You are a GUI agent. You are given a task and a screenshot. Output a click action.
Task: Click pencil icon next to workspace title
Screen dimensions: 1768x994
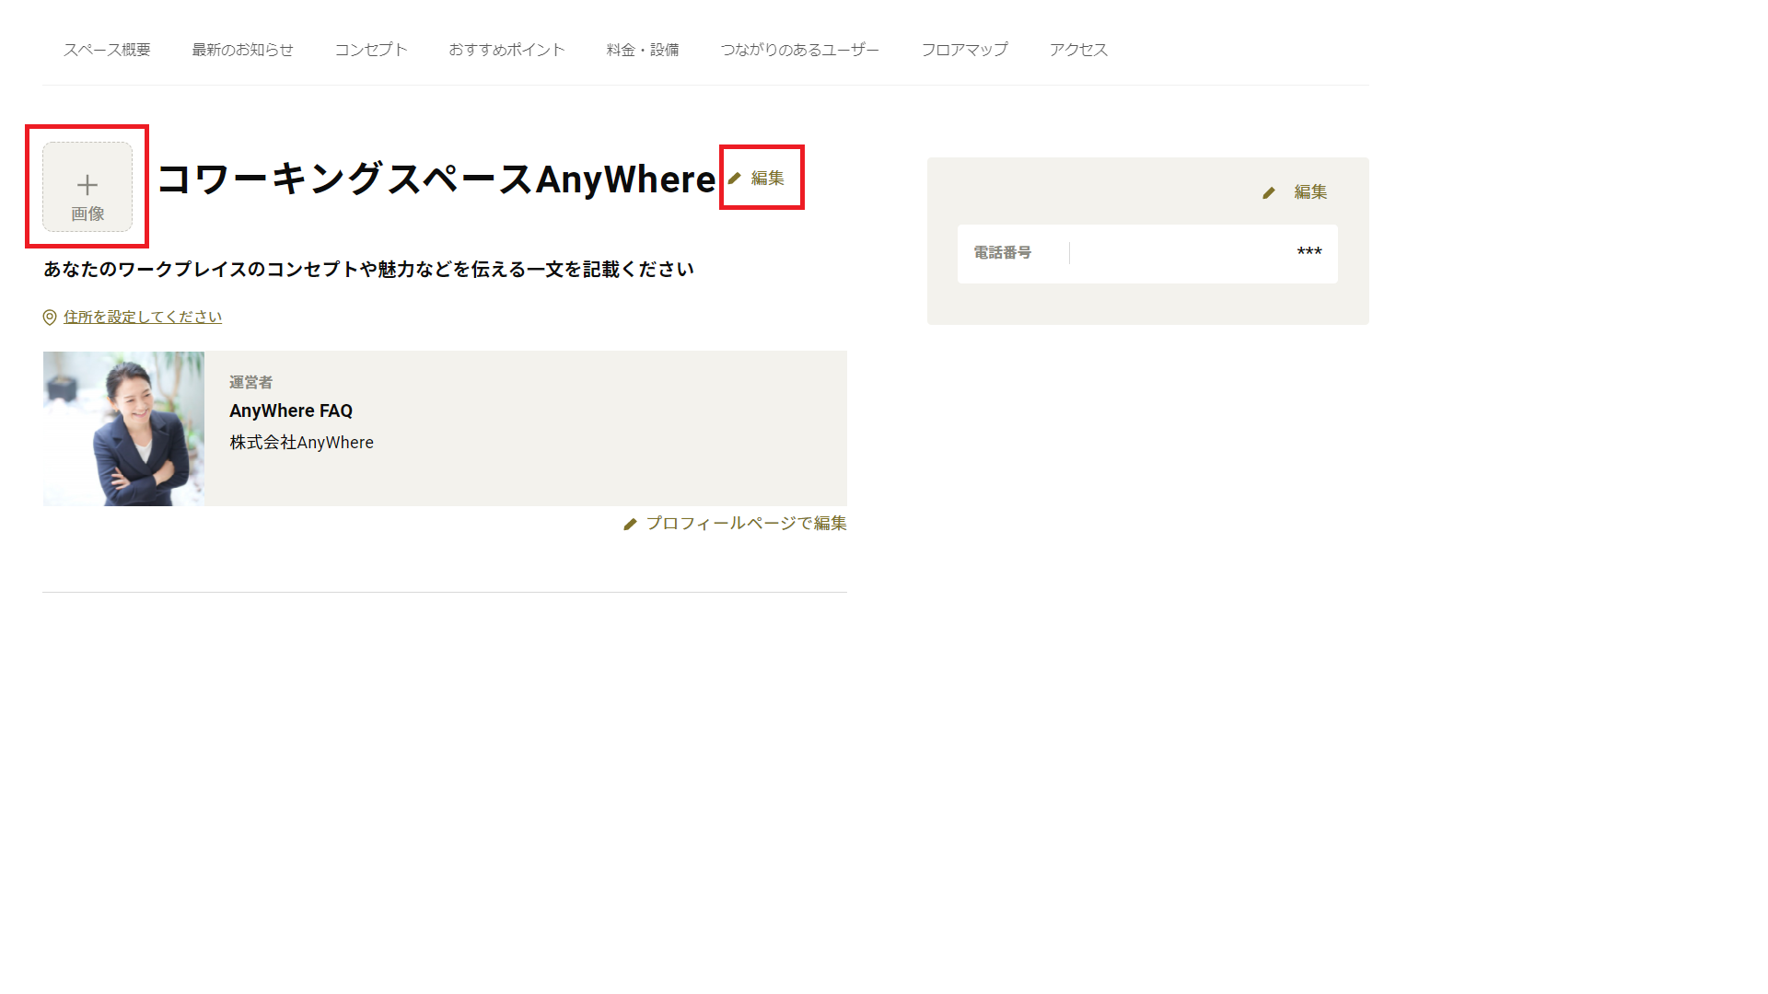[735, 179]
